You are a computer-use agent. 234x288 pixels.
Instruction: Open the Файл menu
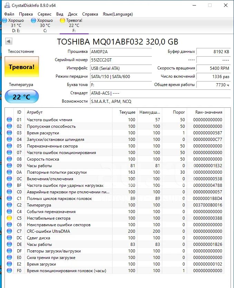(x=9, y=14)
